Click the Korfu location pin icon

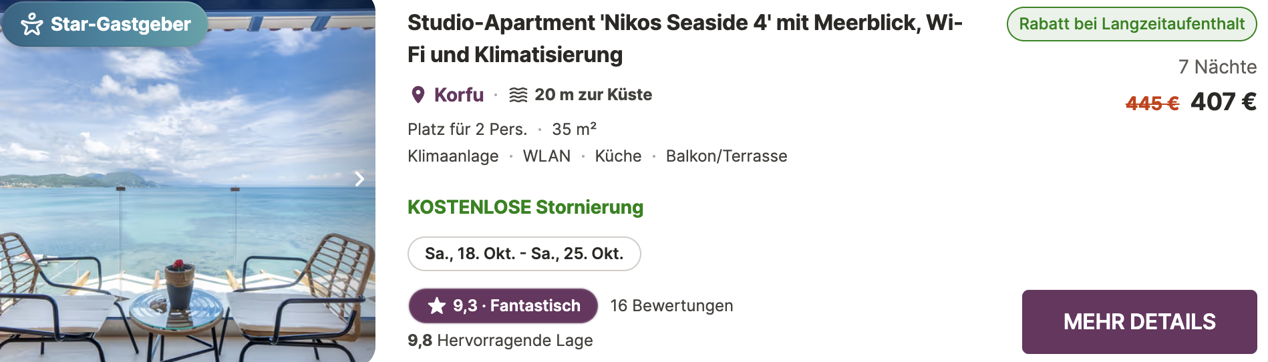point(418,95)
